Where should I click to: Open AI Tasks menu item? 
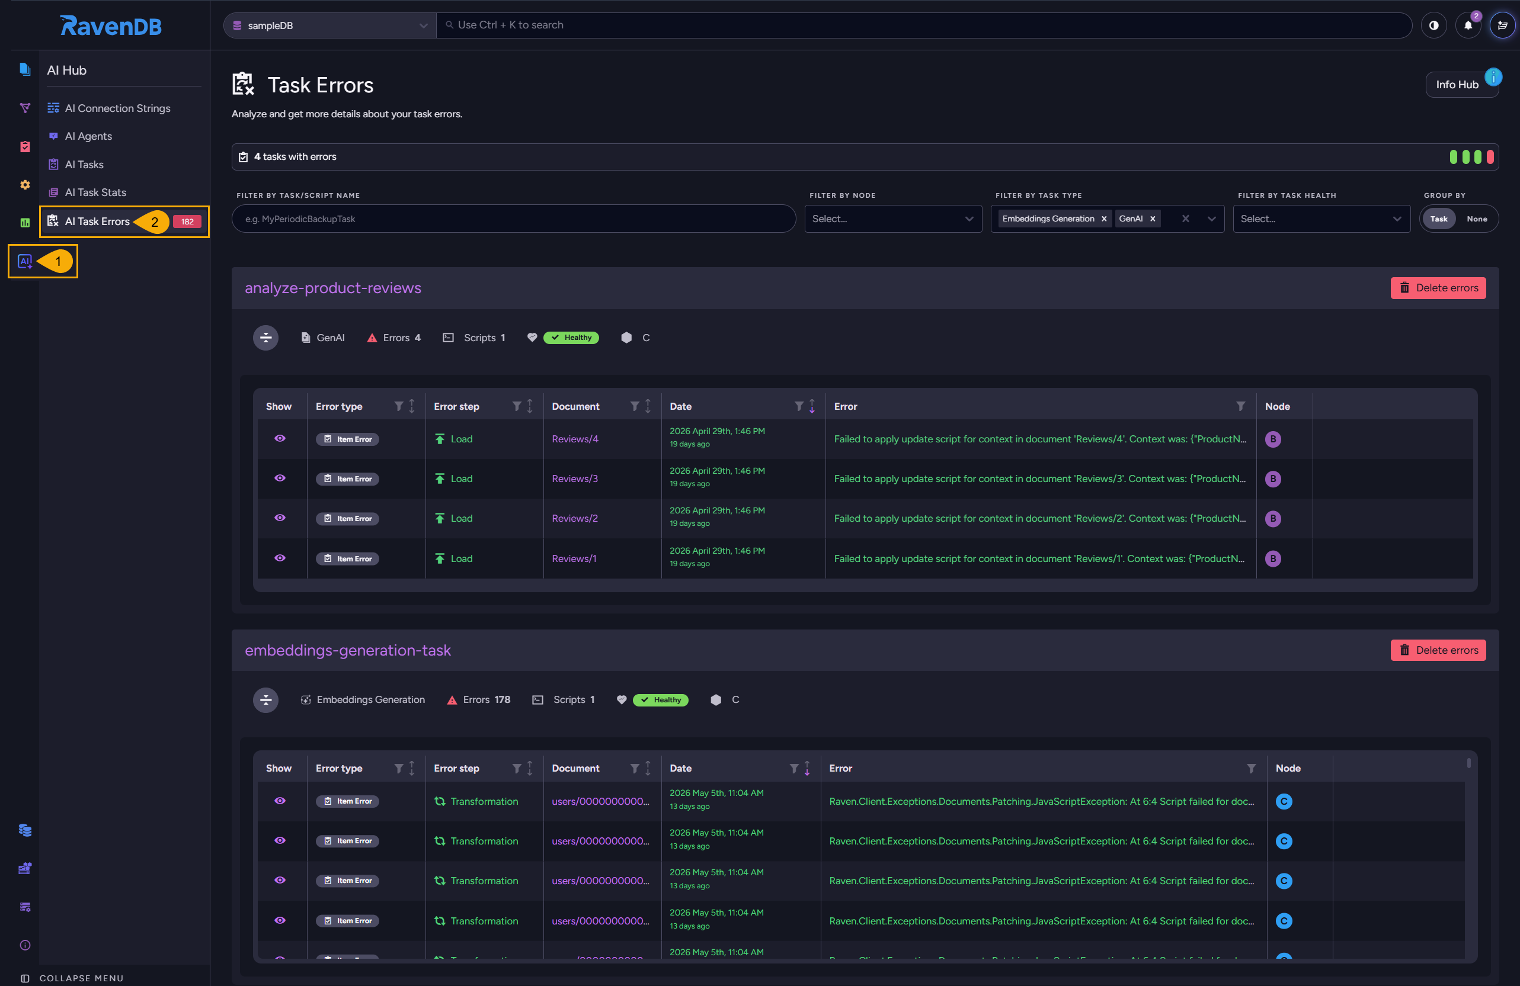84,165
